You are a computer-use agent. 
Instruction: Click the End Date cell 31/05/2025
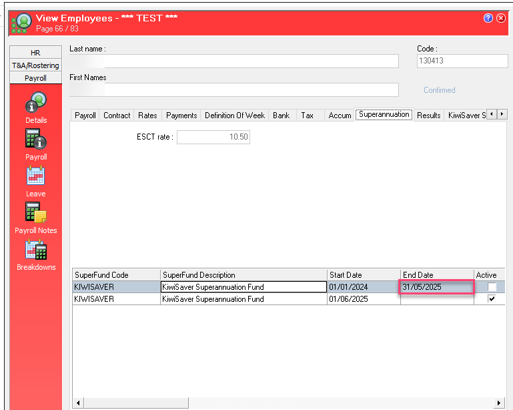pyautogui.click(x=436, y=287)
